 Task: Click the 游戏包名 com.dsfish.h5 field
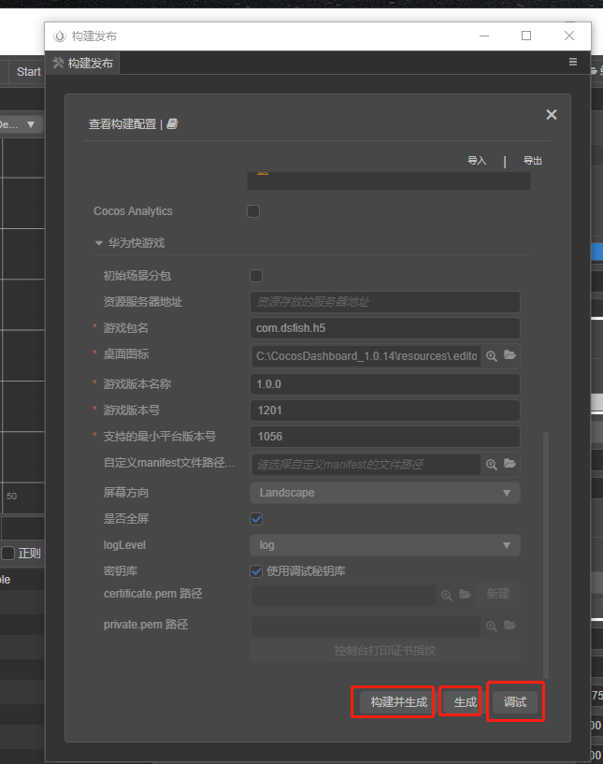[385, 328]
